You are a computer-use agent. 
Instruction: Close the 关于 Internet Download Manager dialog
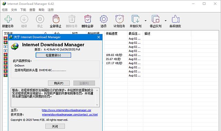[99, 37]
